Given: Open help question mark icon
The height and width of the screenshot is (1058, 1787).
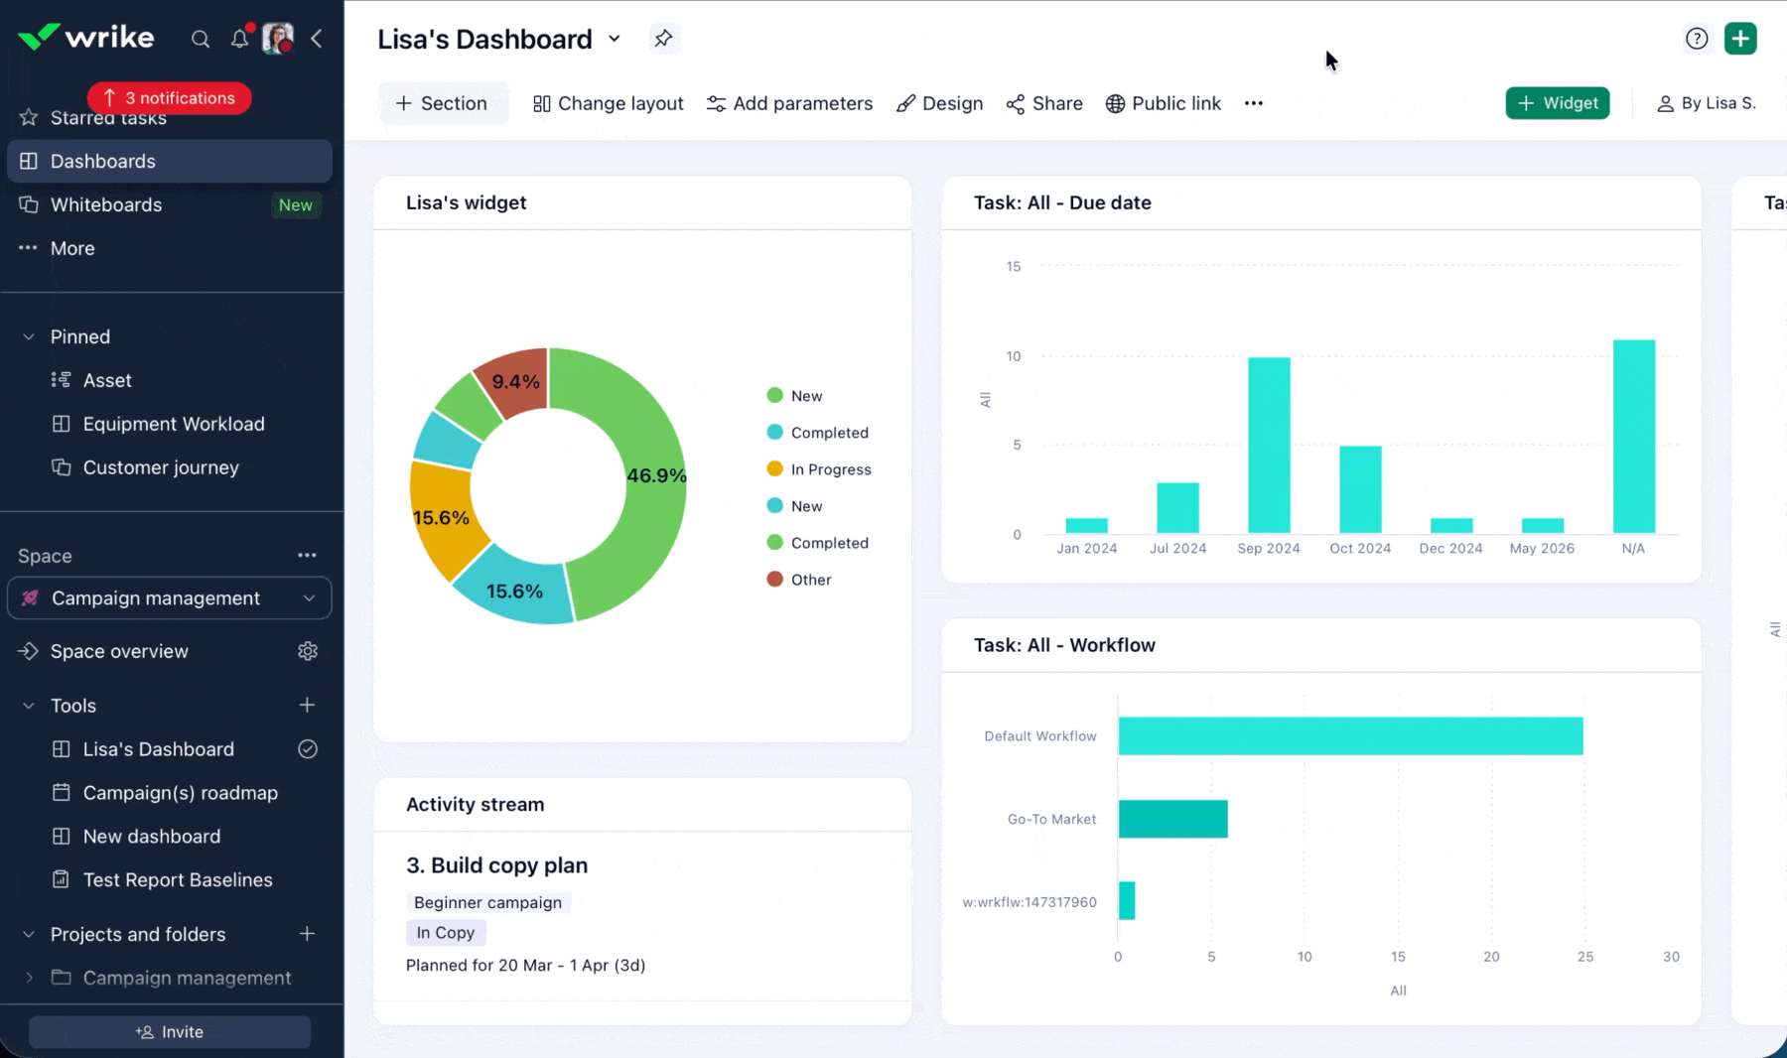Looking at the screenshot, I should click(x=1697, y=39).
